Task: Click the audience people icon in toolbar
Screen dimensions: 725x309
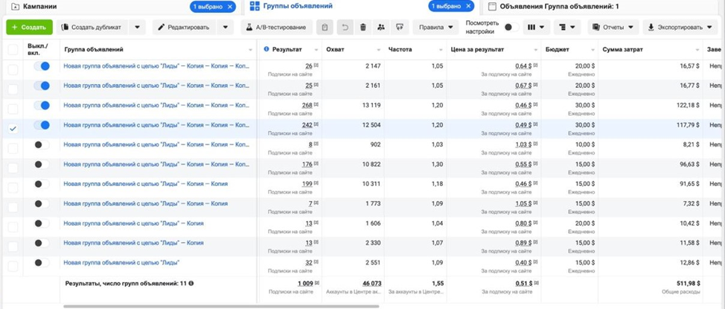Action: [x=381, y=28]
